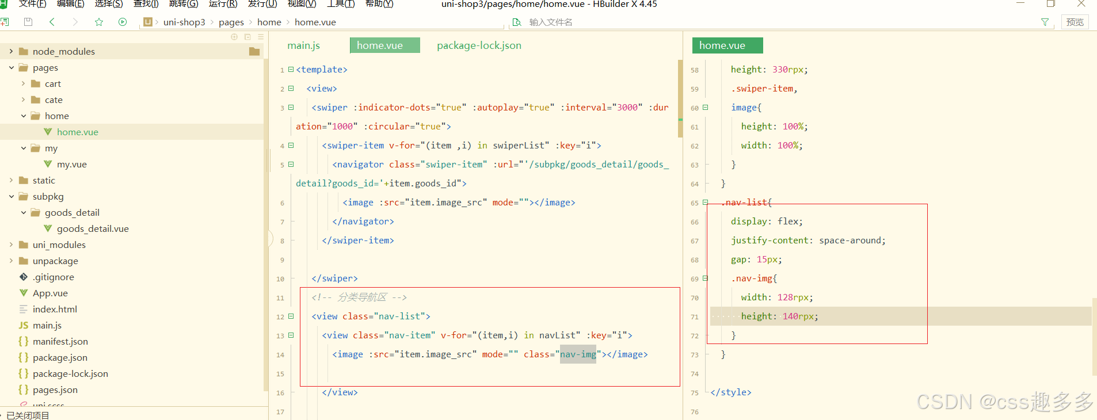The image size is (1097, 420).
Task: Fold the swiper-item block on line 4
Action: click(x=291, y=145)
